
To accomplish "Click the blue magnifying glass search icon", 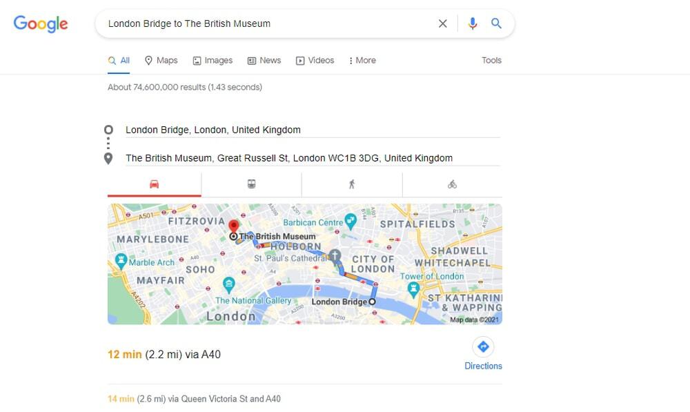I will click(496, 23).
